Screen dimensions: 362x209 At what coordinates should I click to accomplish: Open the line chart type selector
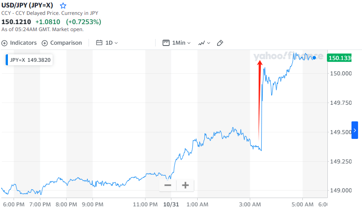[204, 43]
